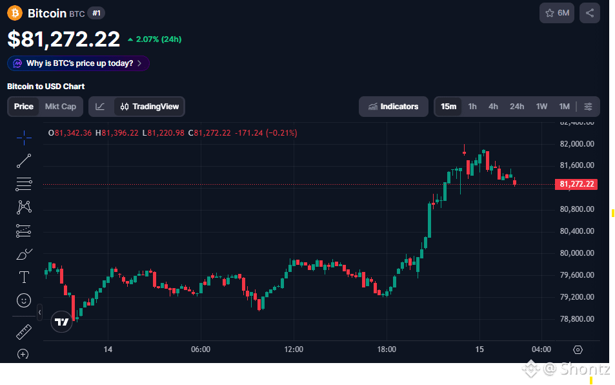Switch to the 1M interval
Image resolution: width=615 pixels, height=385 pixels.
[x=564, y=107]
